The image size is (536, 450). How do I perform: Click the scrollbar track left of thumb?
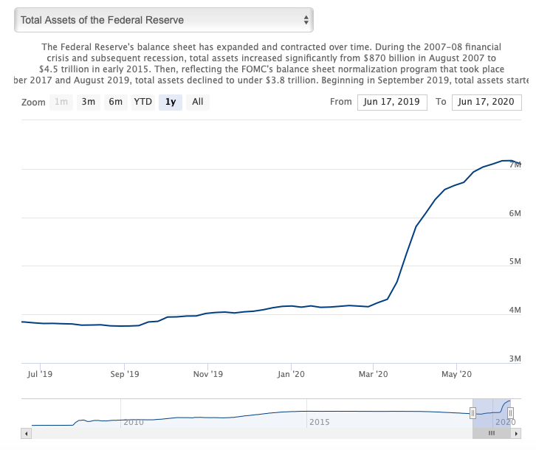[x=252, y=434]
